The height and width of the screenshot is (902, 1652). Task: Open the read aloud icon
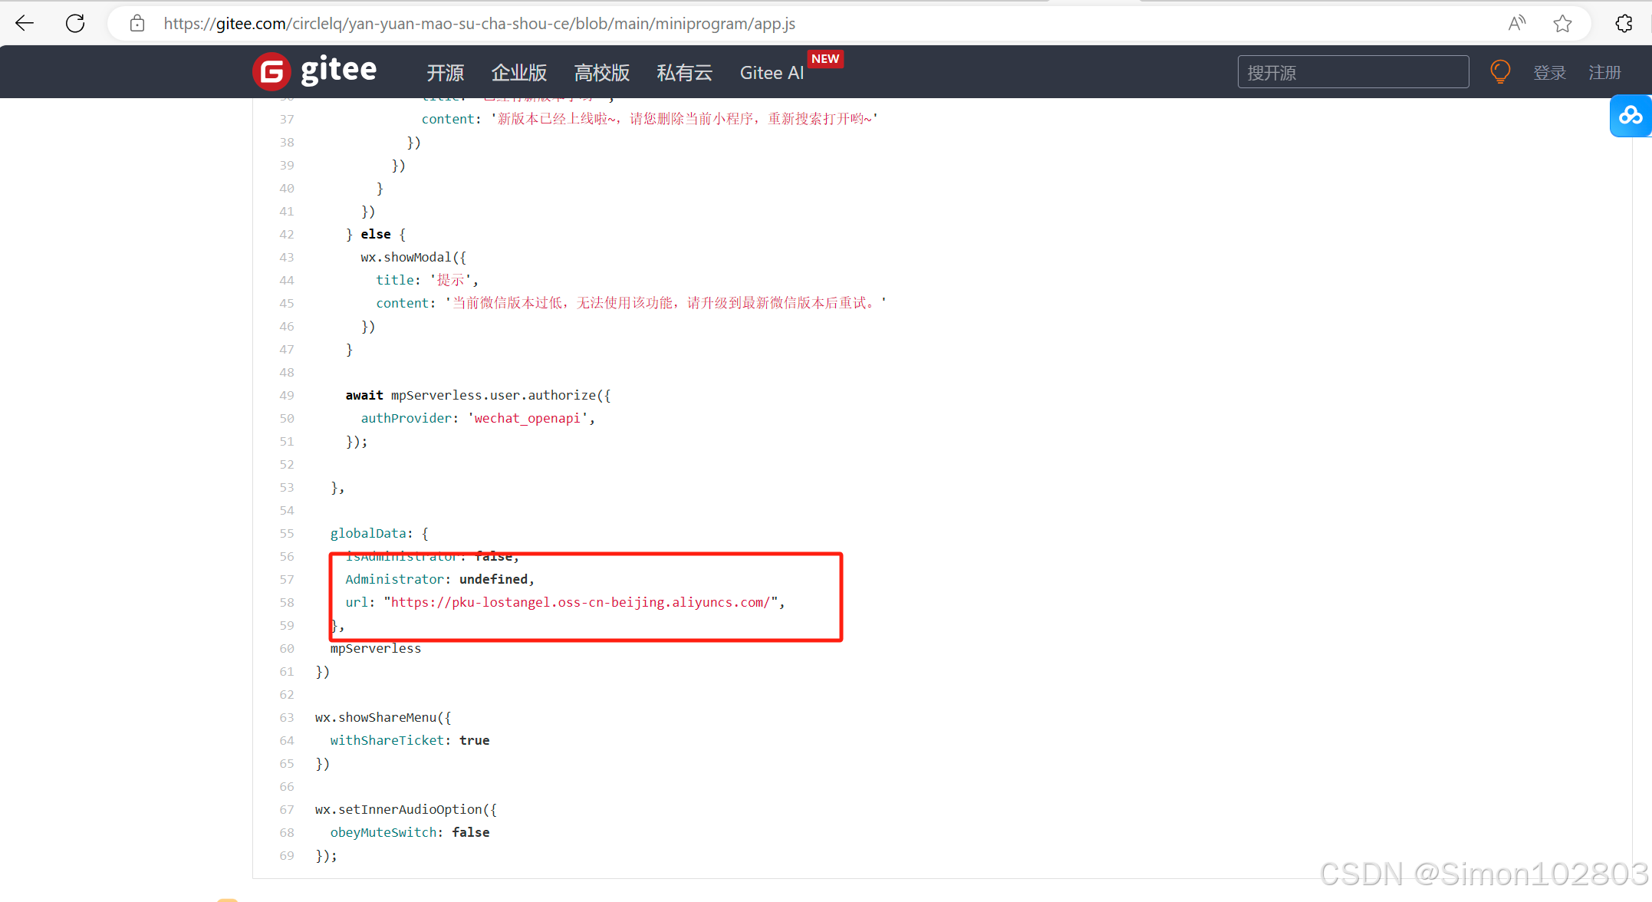coord(1516,23)
